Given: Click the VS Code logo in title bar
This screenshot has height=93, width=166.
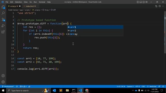Looking at the screenshot, I should pos(2,2).
